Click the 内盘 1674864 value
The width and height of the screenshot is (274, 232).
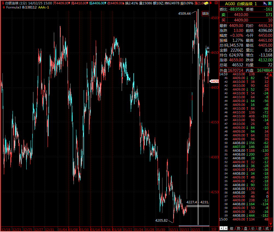click(264, 70)
